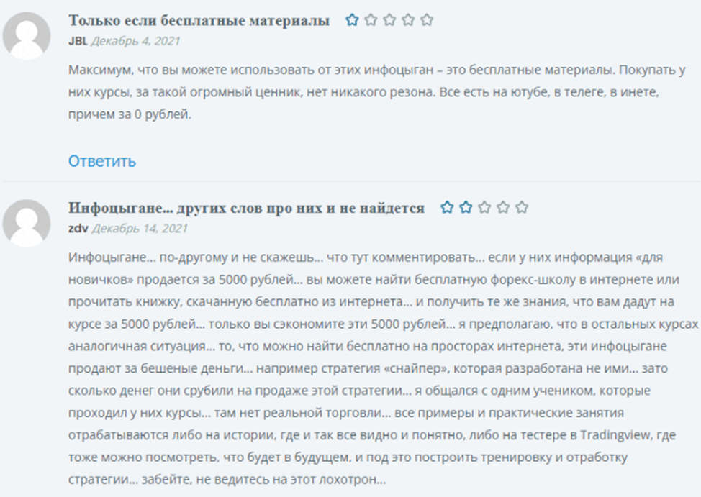This screenshot has width=701, height=497.
Task: Click zdv's avatar placeholder icon
Action: (27, 223)
